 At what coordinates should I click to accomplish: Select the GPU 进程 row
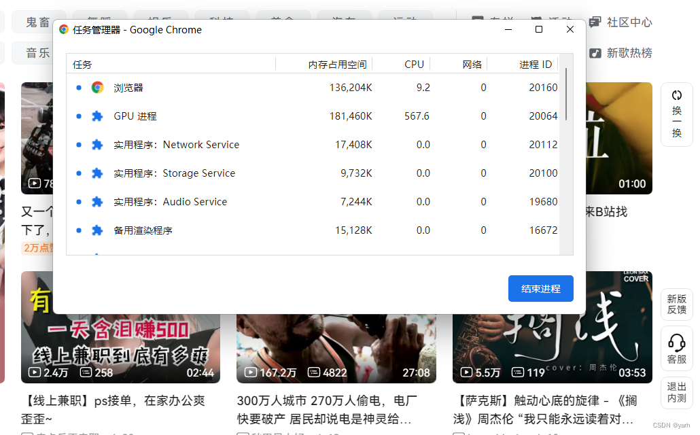pos(313,116)
